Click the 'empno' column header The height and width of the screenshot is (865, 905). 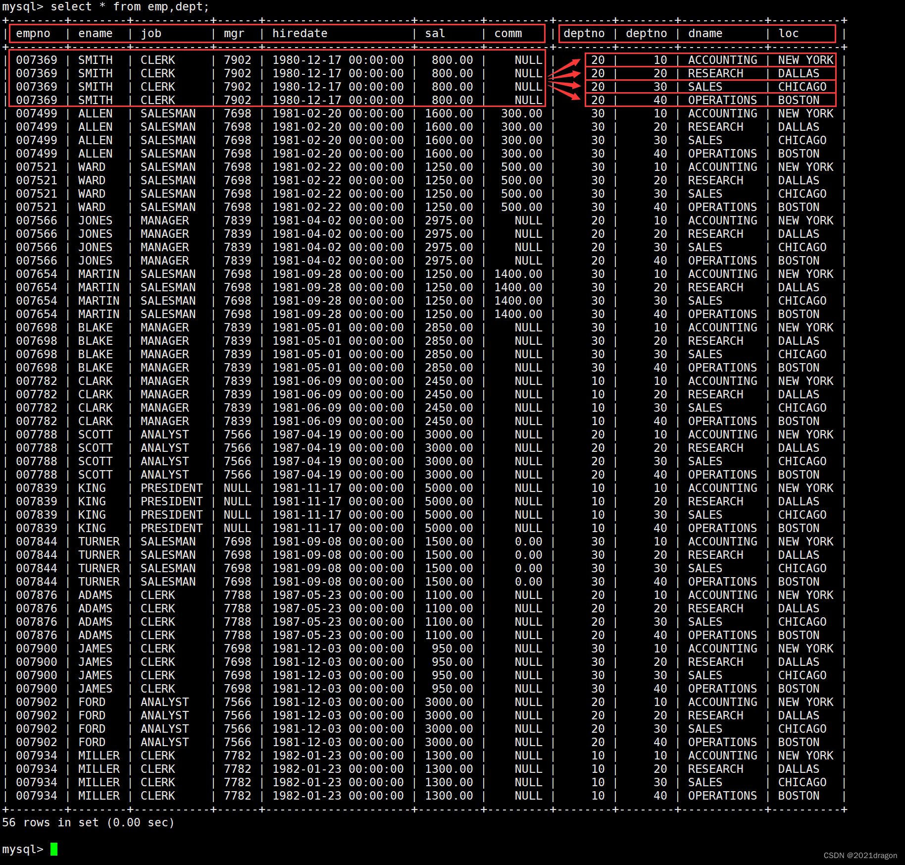tap(33, 34)
